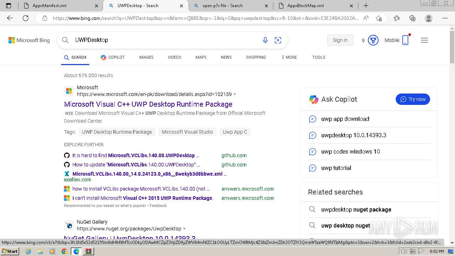
Task: Select the MAPS search tab
Action: (201, 57)
